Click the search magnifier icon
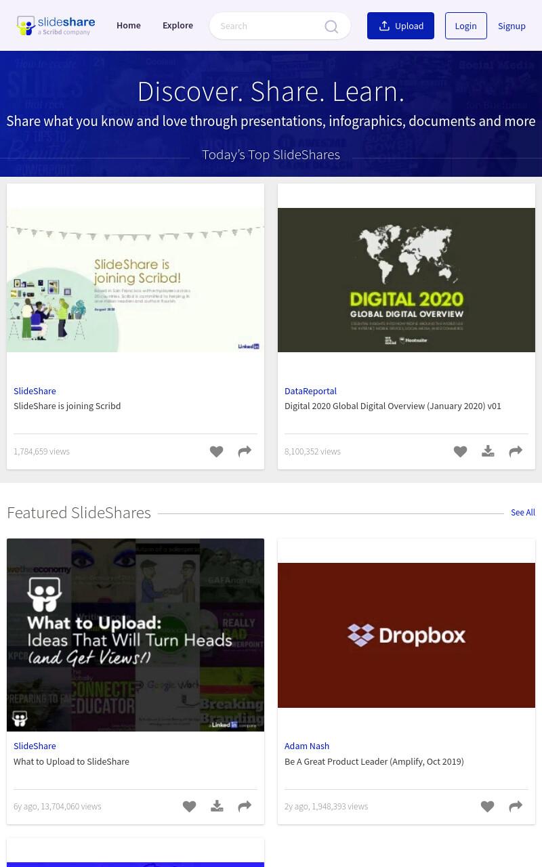 coord(331,26)
